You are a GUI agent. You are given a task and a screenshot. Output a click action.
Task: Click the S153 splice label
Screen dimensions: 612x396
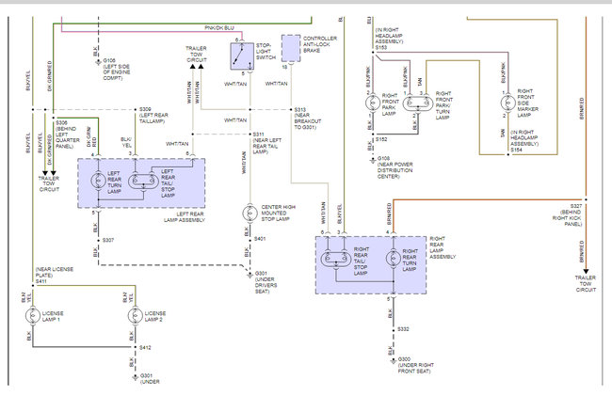(381, 48)
